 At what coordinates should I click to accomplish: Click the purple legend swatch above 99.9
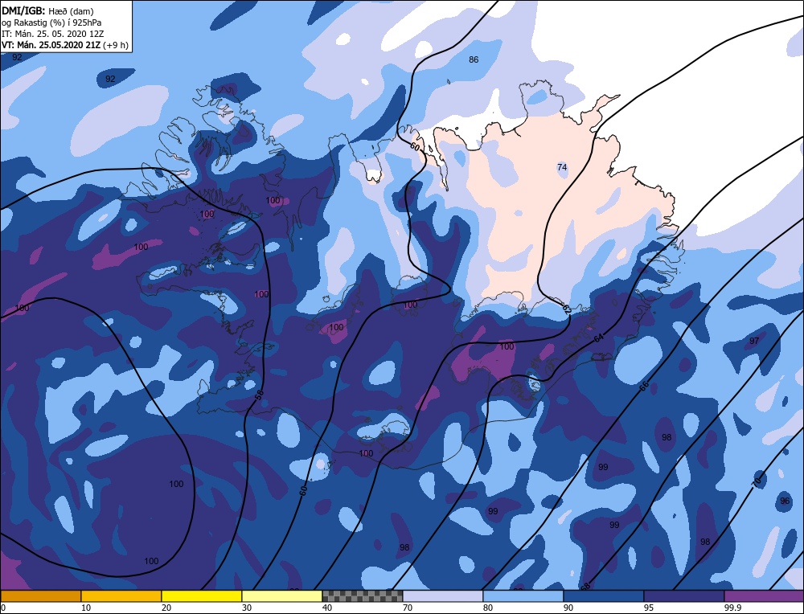764,596
